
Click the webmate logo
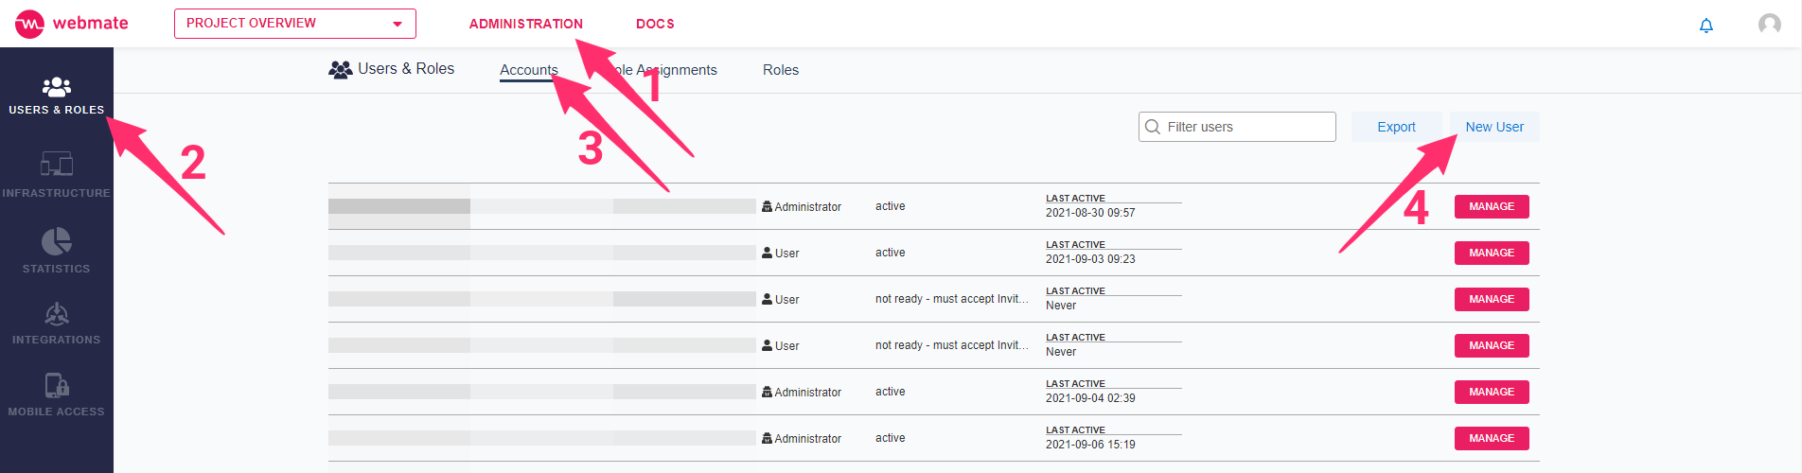point(72,24)
